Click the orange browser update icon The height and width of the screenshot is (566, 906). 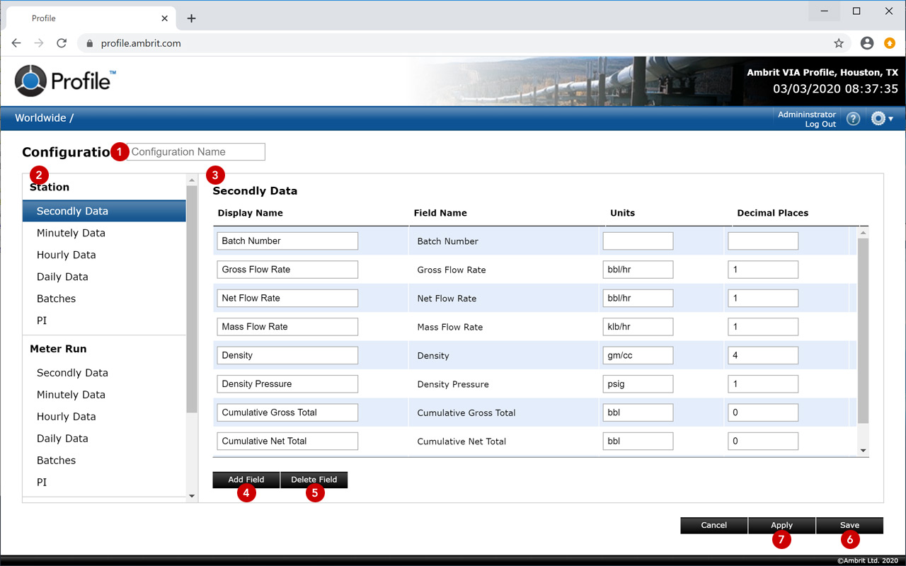click(889, 43)
